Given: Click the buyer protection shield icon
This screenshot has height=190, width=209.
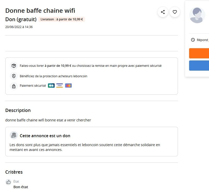Looking at the screenshot, I should (14, 76).
